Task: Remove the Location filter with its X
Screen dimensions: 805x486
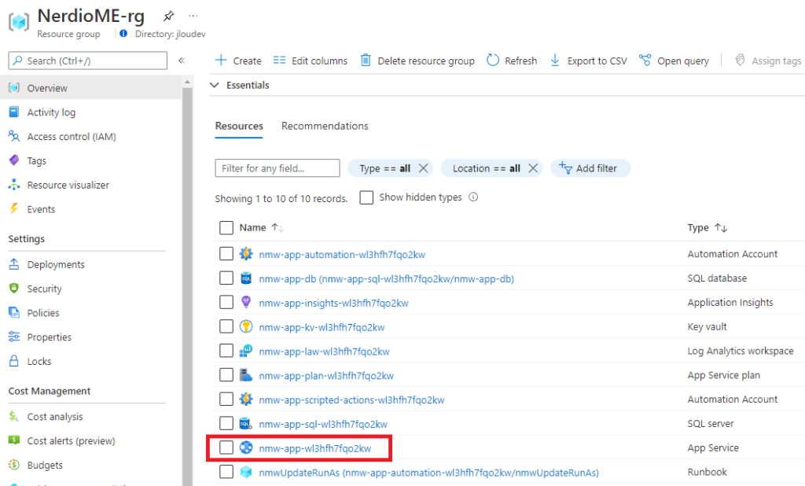Action: pos(534,168)
